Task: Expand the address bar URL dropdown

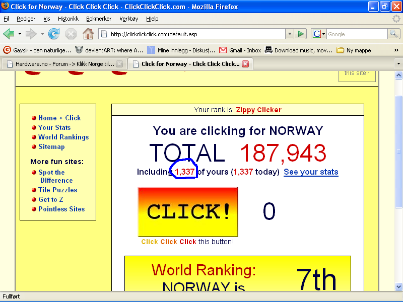Action: pos(290,34)
